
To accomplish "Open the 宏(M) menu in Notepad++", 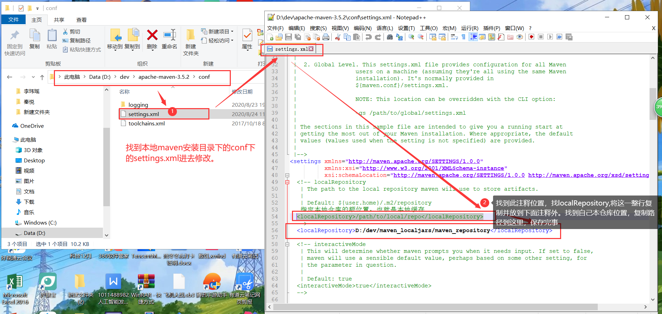I will coord(449,28).
